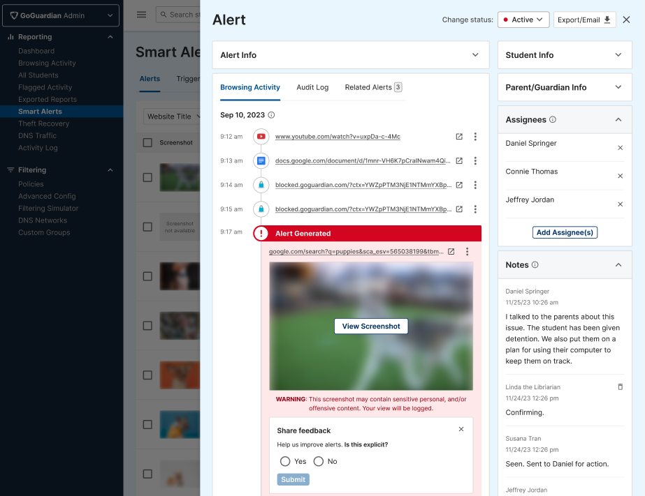Select No for explicit feedback

(x=318, y=462)
